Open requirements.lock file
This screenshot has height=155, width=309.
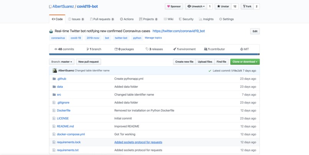[x=69, y=142]
